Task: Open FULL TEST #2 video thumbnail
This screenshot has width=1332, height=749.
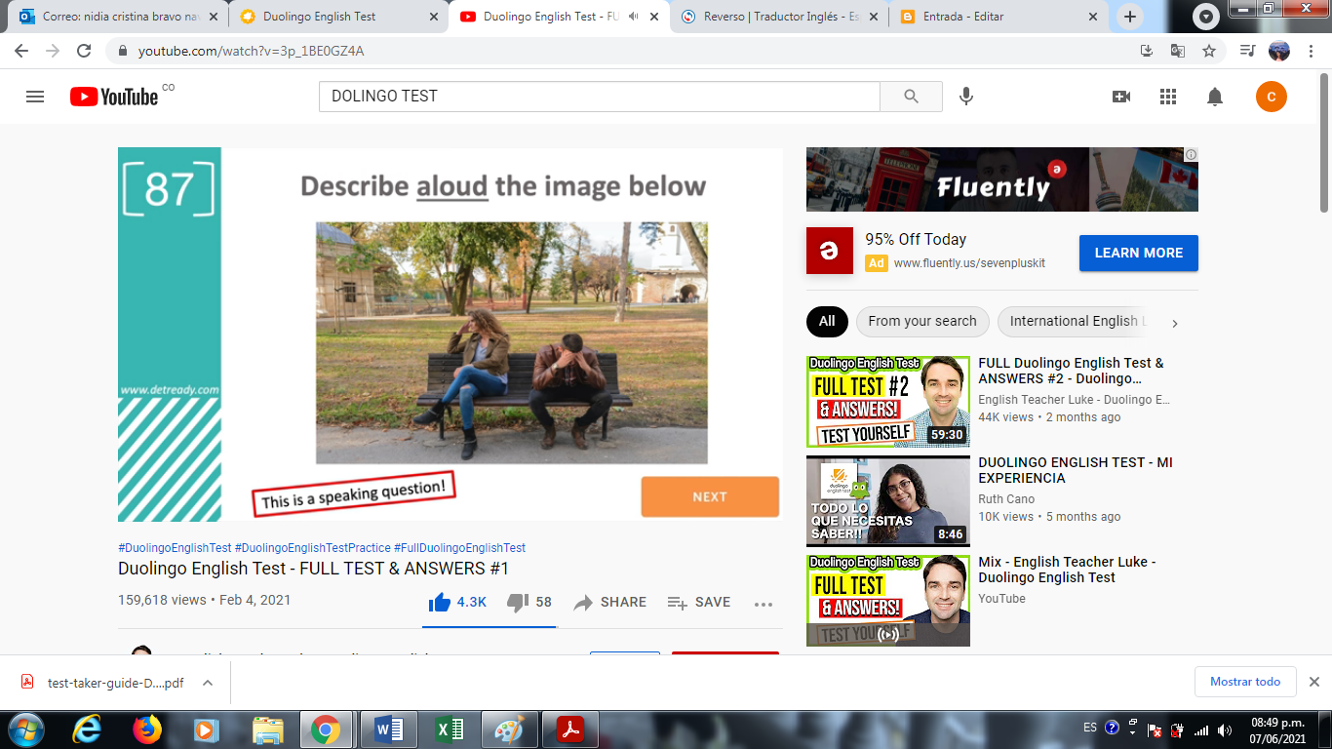Action: point(888,402)
